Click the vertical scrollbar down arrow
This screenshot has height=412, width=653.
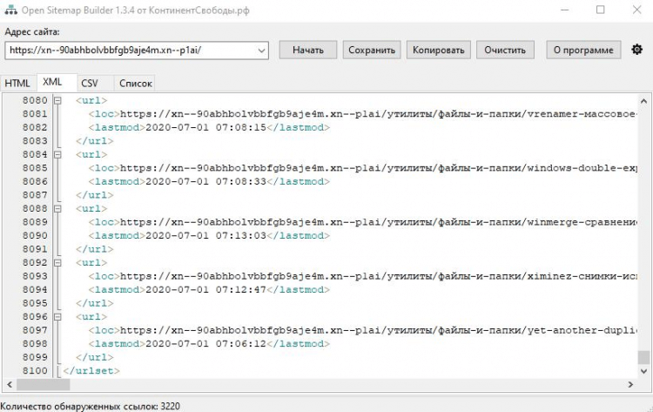(x=643, y=371)
